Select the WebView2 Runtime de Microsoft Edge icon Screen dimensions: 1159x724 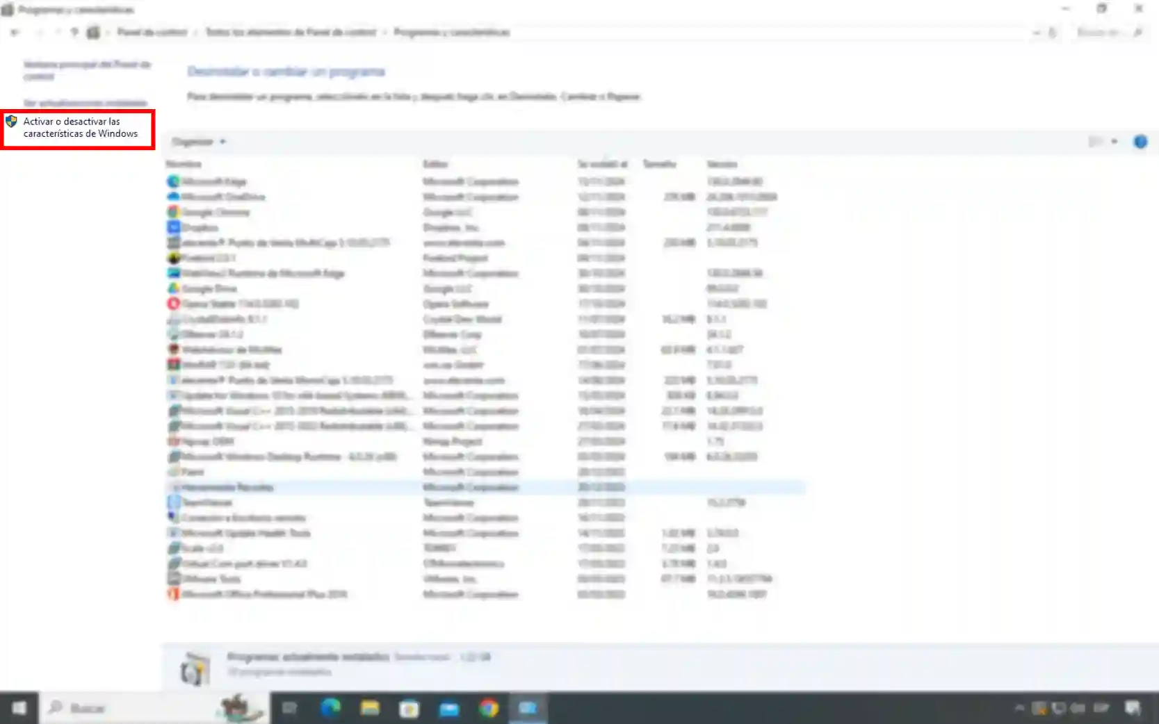click(173, 273)
